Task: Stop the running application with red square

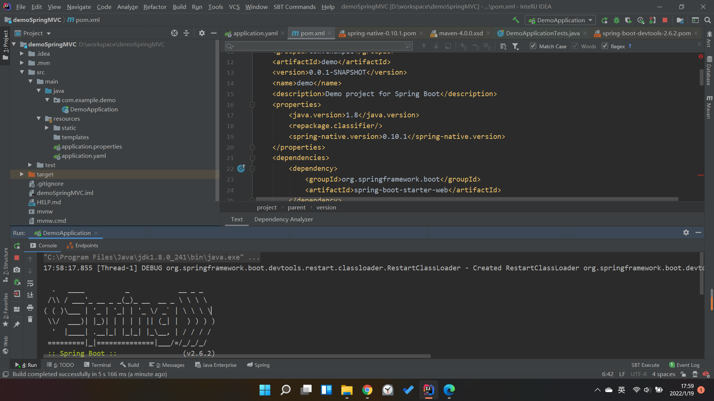Action: [x=665, y=20]
